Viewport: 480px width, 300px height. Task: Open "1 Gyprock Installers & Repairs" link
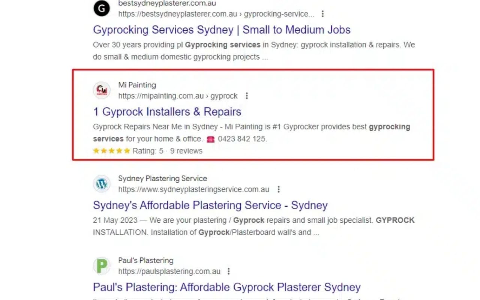point(167,112)
